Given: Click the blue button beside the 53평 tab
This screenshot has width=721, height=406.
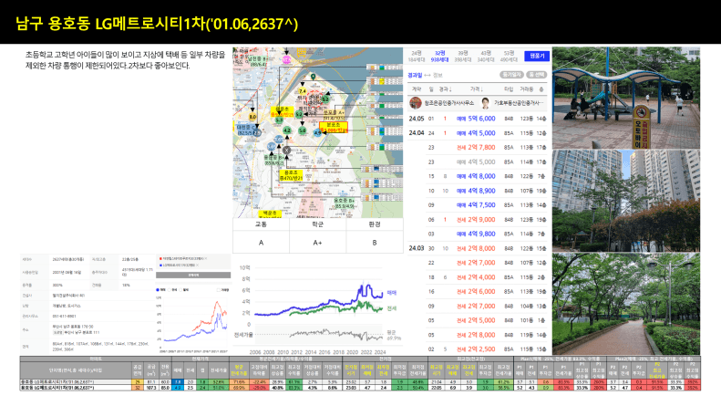Looking at the screenshot, I should 537,56.
